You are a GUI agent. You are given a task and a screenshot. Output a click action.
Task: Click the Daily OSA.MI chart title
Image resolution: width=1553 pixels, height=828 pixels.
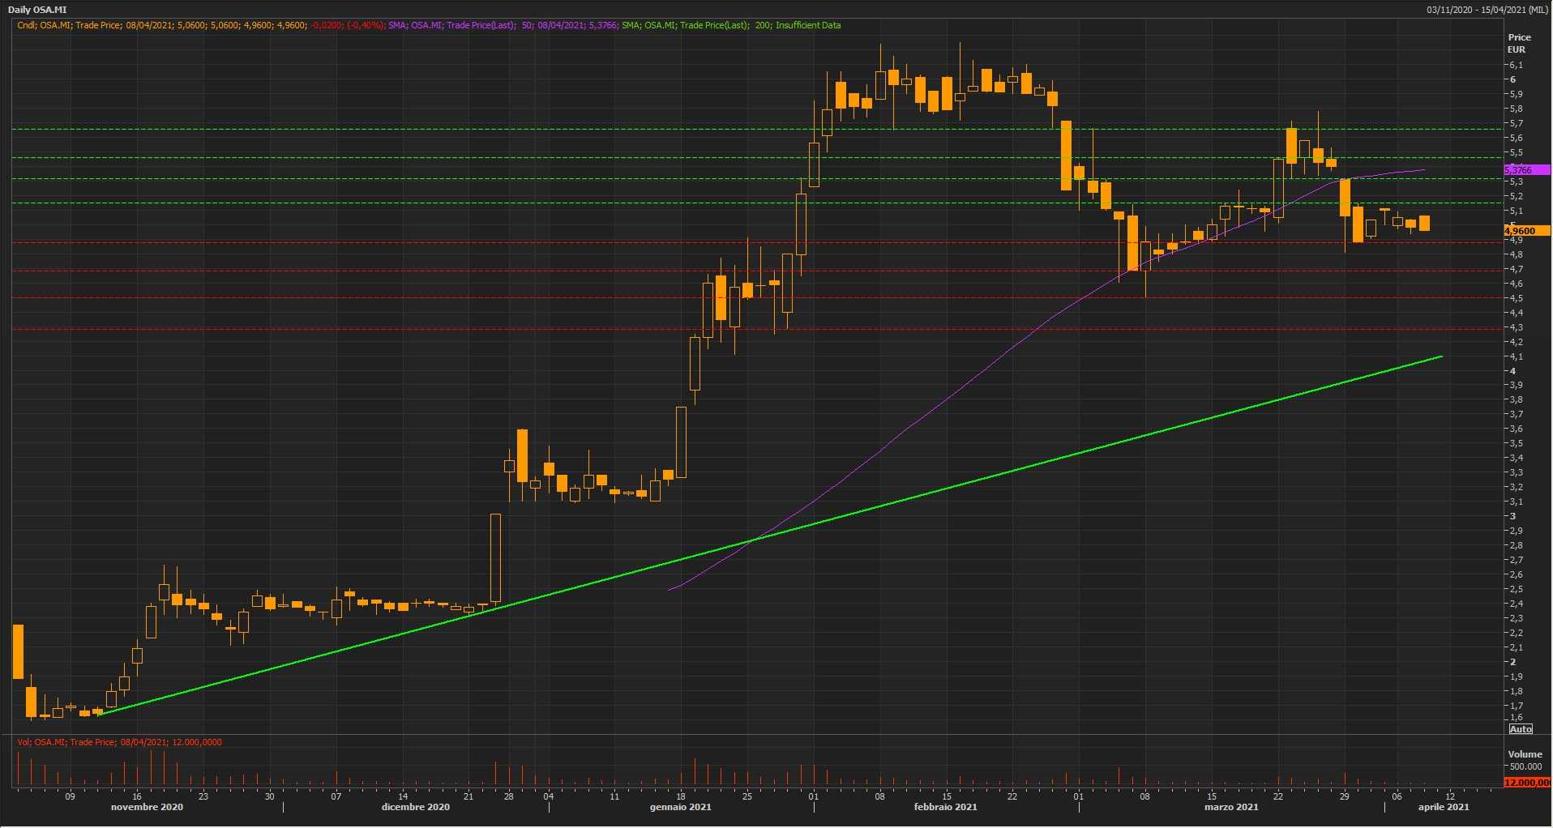click(x=37, y=10)
